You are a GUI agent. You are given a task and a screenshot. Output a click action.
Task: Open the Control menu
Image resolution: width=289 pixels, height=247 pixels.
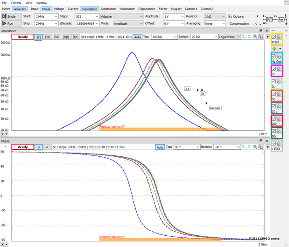click(x=16, y=3)
